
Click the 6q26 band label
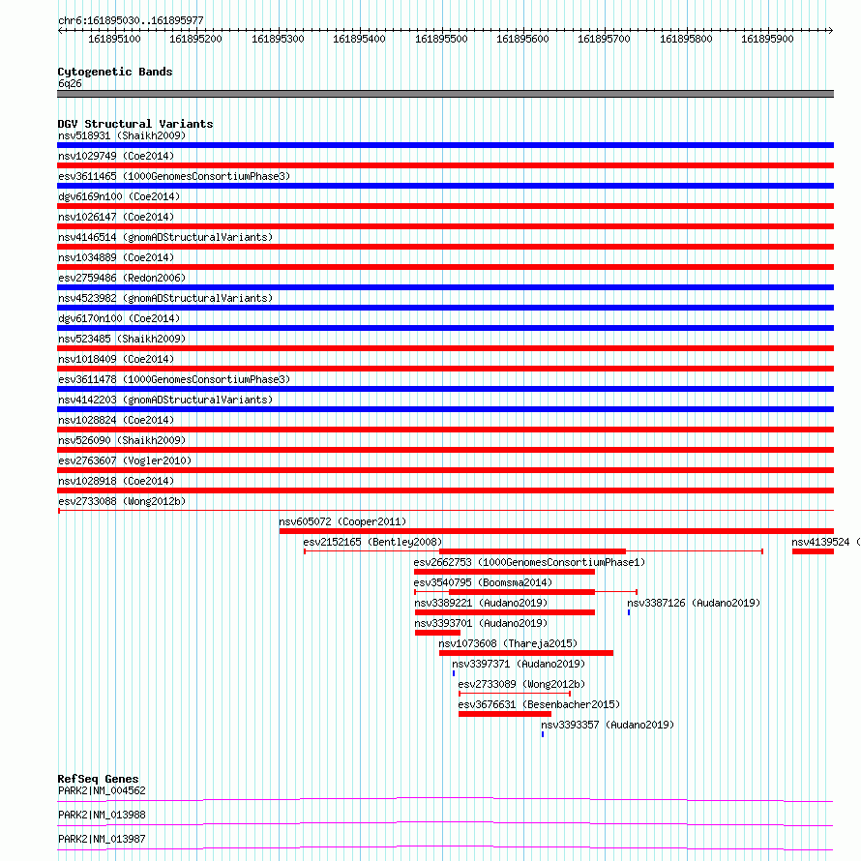[70, 83]
